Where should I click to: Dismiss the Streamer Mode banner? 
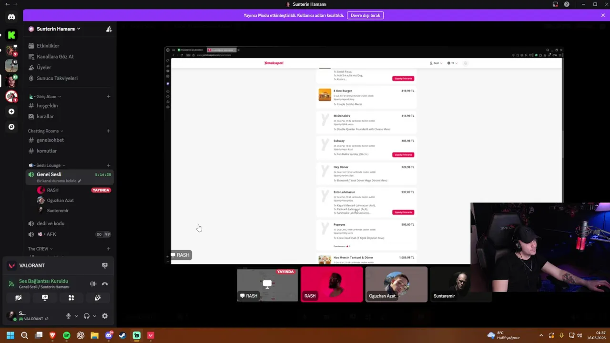coord(603,15)
